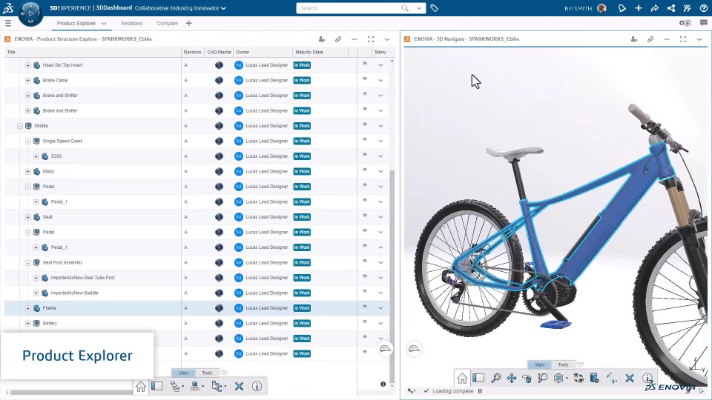Select the zoom magnifier tool in 3D Navigate
The height and width of the screenshot is (400, 712).
(x=496, y=379)
